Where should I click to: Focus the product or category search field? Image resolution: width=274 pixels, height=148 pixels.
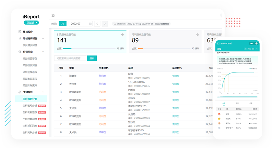tap(70, 58)
